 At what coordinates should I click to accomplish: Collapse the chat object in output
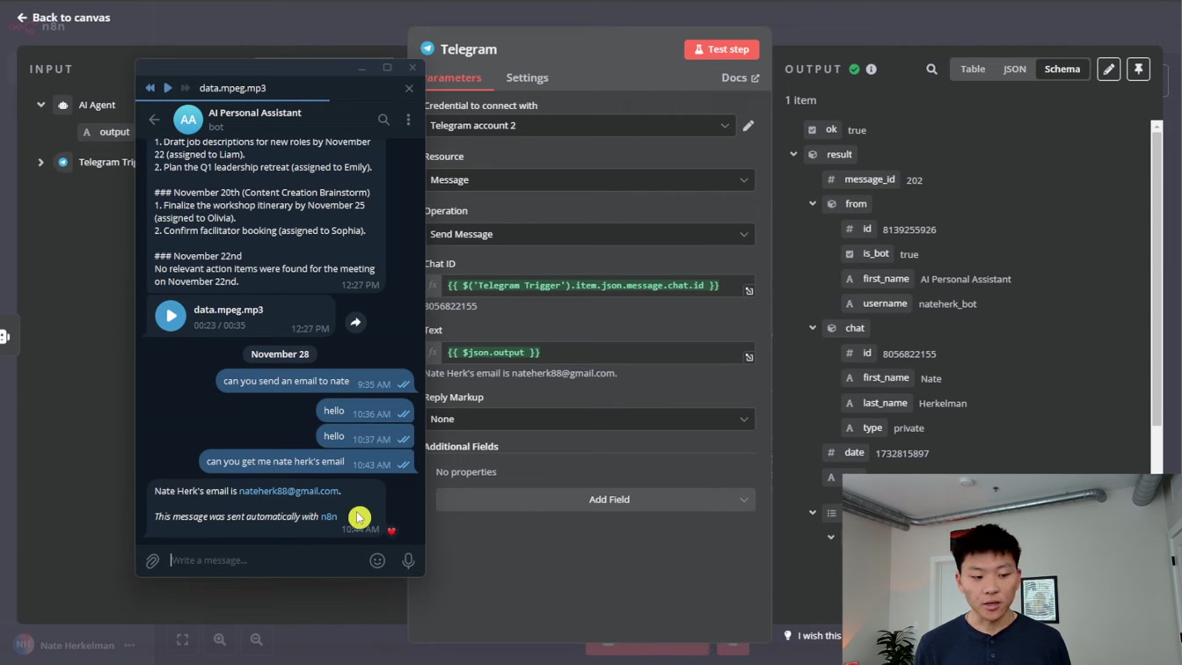(x=813, y=327)
